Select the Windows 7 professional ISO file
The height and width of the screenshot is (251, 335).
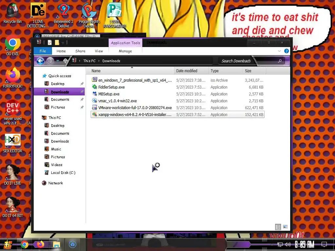(x=178, y=80)
